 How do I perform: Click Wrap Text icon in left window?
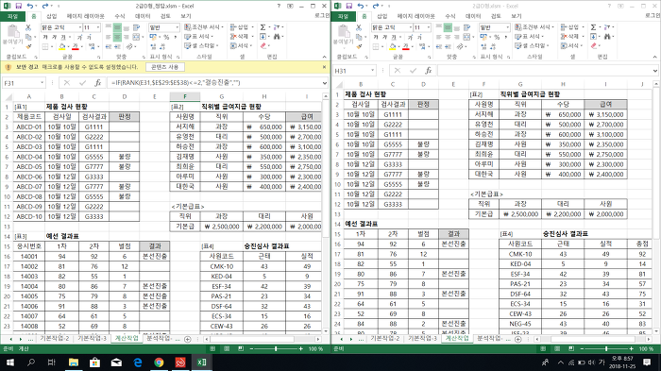[x=137, y=27]
